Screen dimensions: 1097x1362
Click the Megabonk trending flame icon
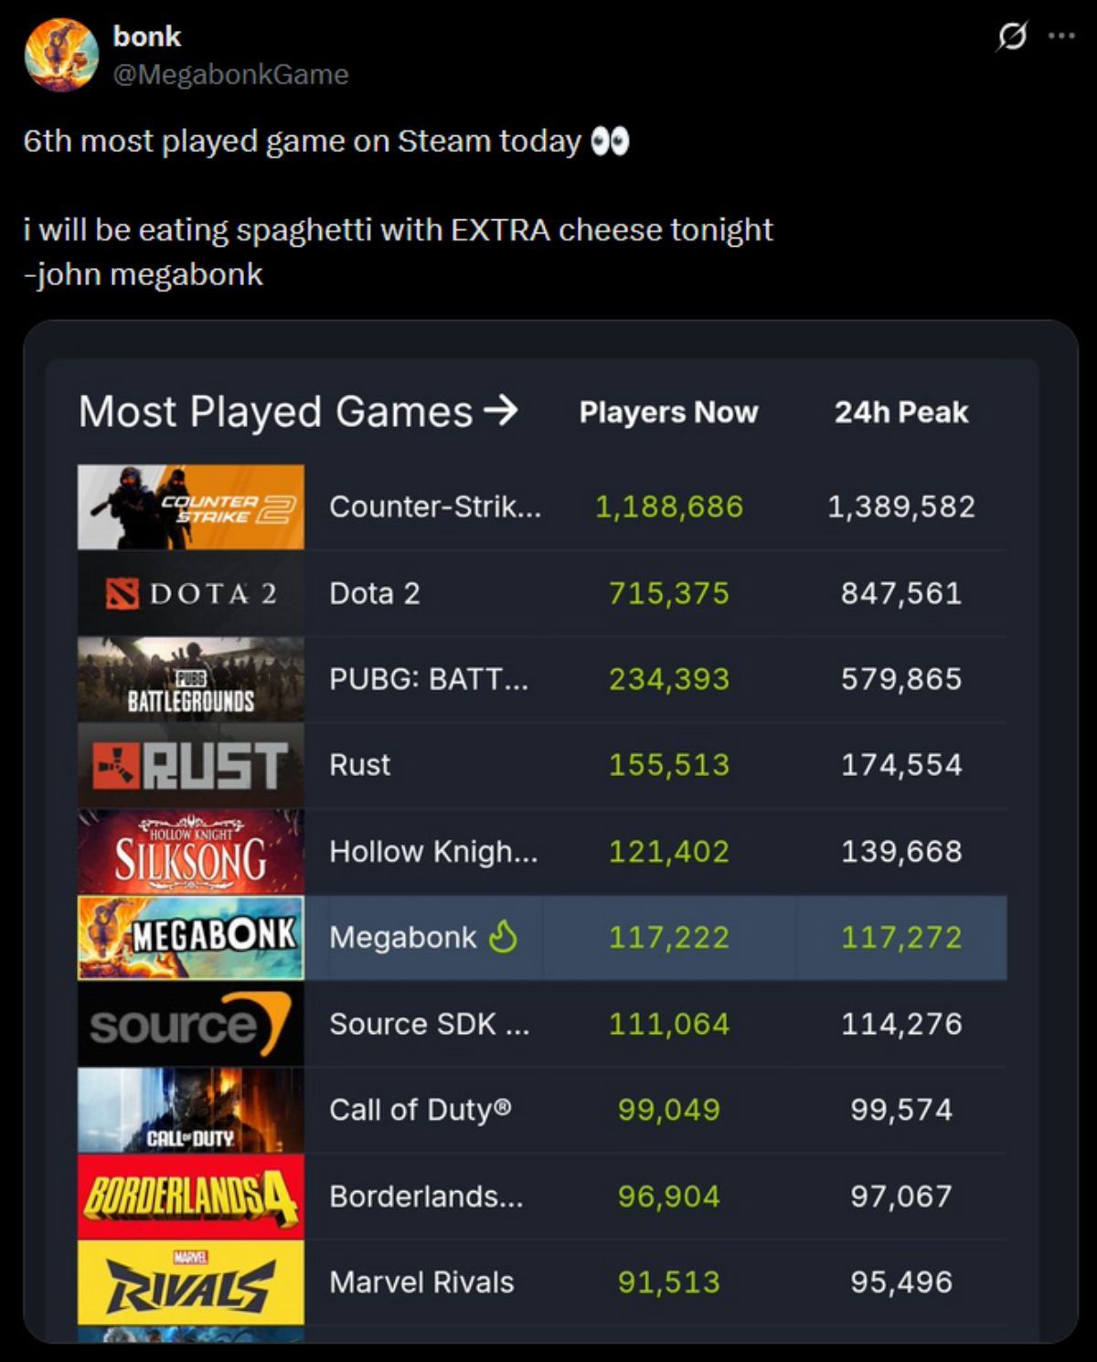tap(504, 936)
